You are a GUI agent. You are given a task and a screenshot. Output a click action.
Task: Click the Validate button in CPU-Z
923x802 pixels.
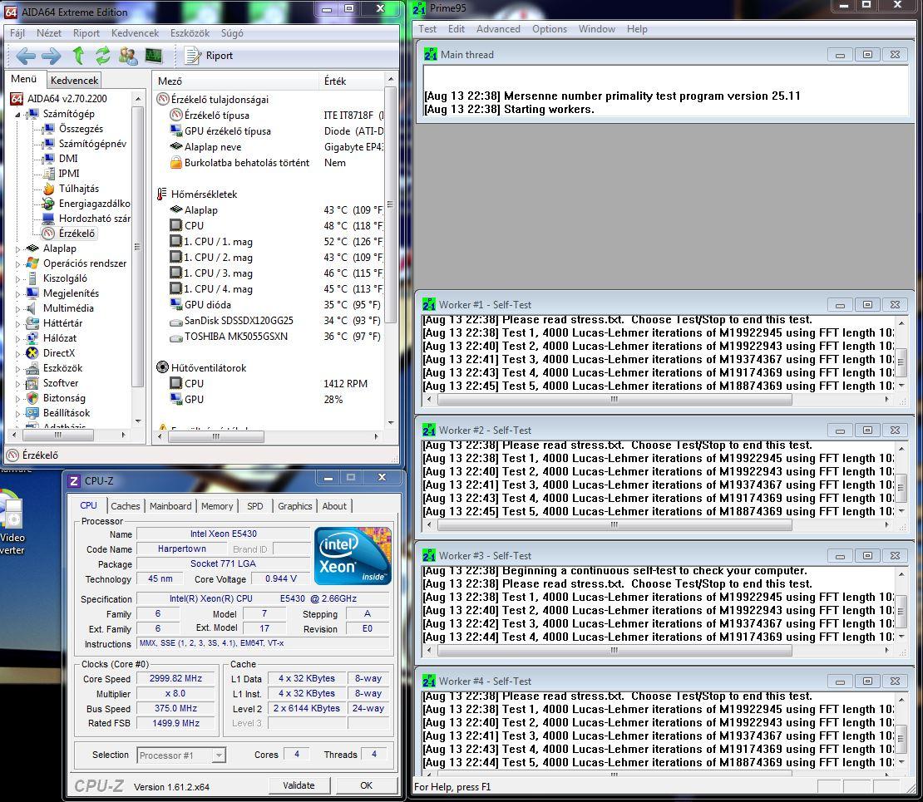pyautogui.click(x=299, y=785)
